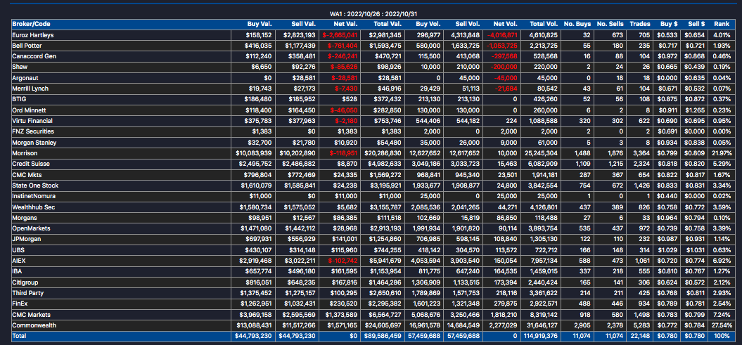This screenshot has width=742, height=345.
Task: Click the Net Vol. column header
Action: click(506, 24)
